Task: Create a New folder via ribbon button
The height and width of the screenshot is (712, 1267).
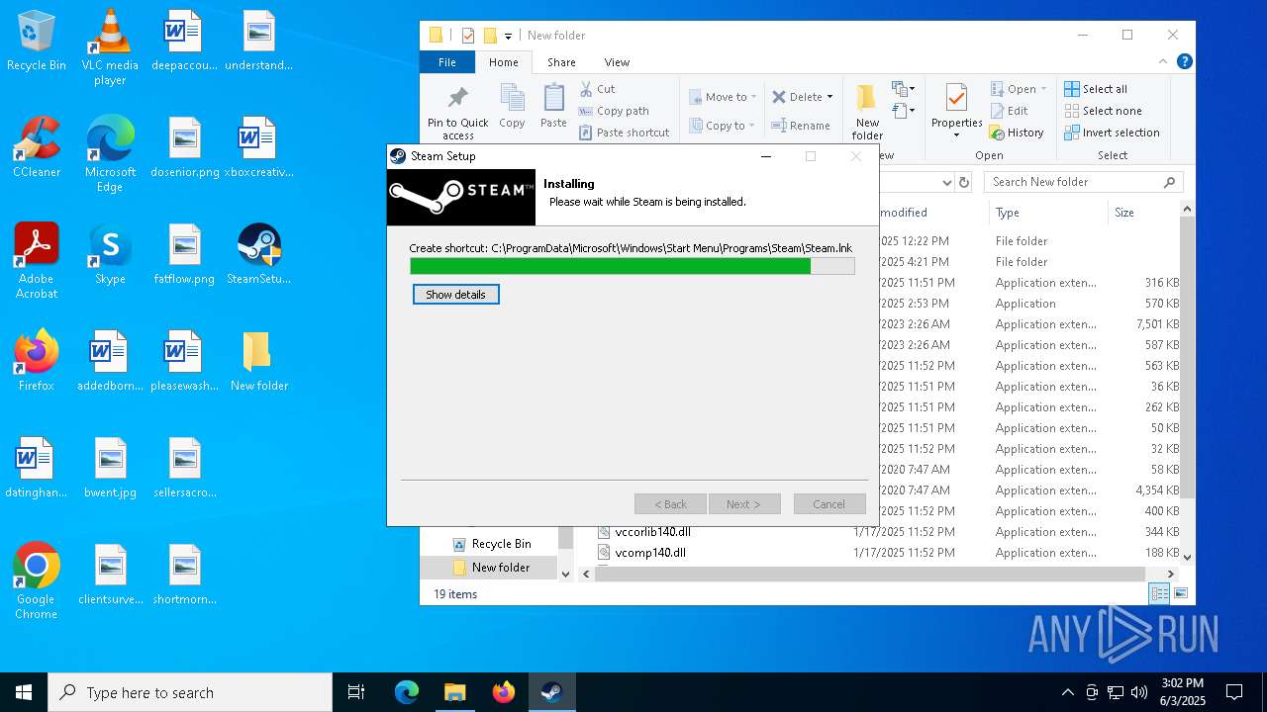Action: tap(867, 112)
